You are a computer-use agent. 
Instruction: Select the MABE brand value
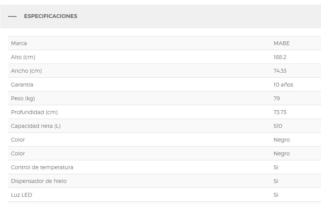(281, 43)
